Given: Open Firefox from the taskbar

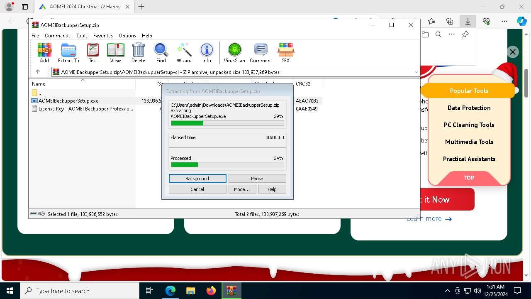Looking at the screenshot, I should click(211, 291).
